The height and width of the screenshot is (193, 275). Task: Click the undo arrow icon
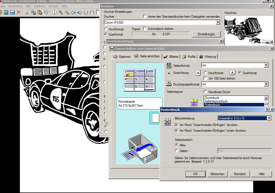46,12
